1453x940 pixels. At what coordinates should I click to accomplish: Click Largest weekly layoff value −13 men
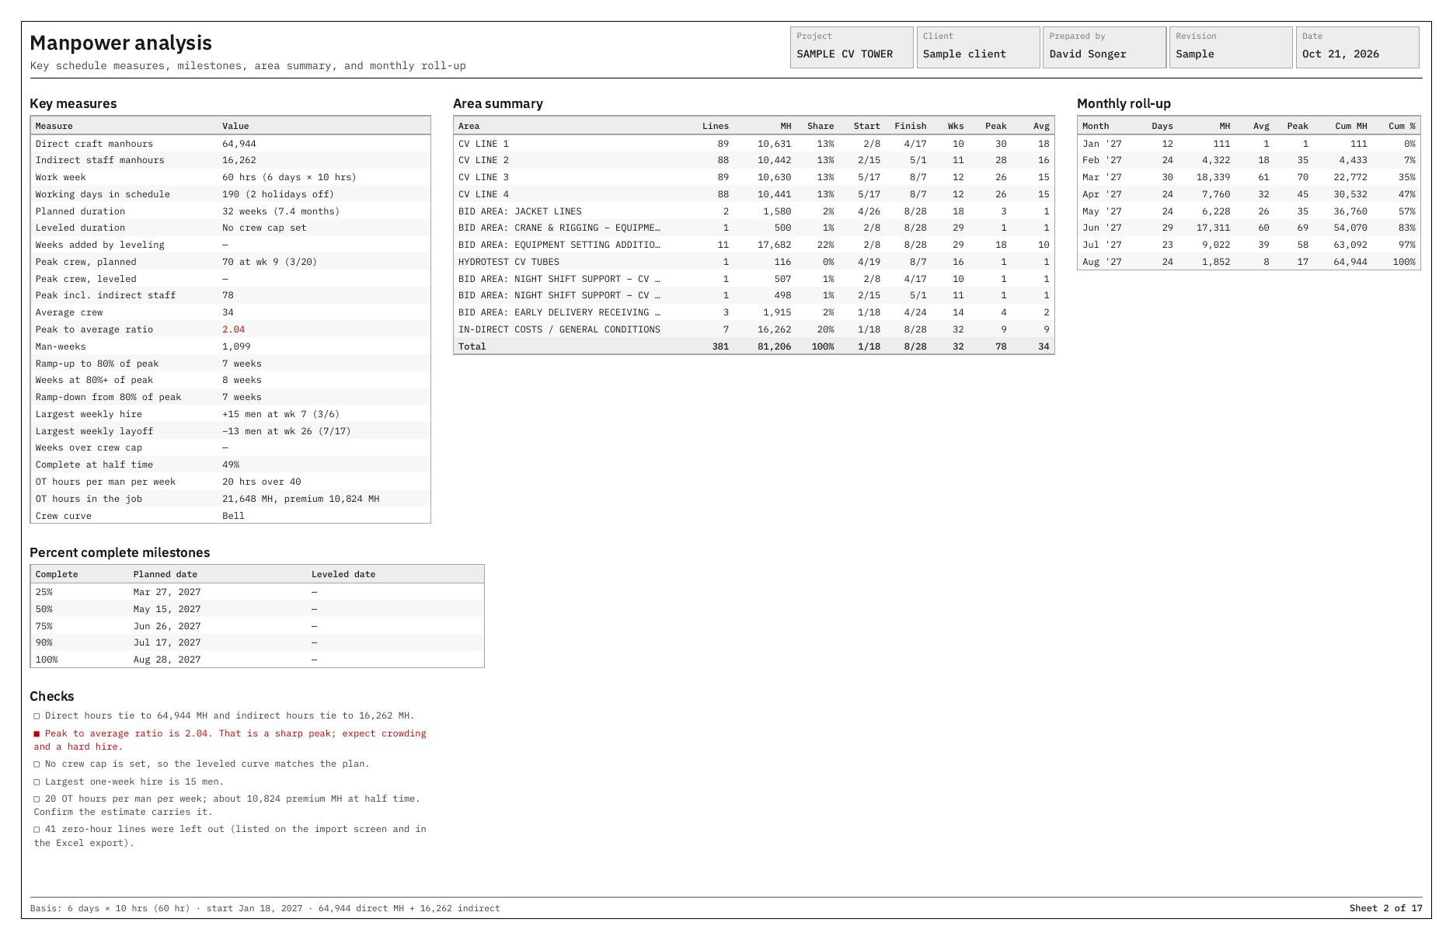286,431
